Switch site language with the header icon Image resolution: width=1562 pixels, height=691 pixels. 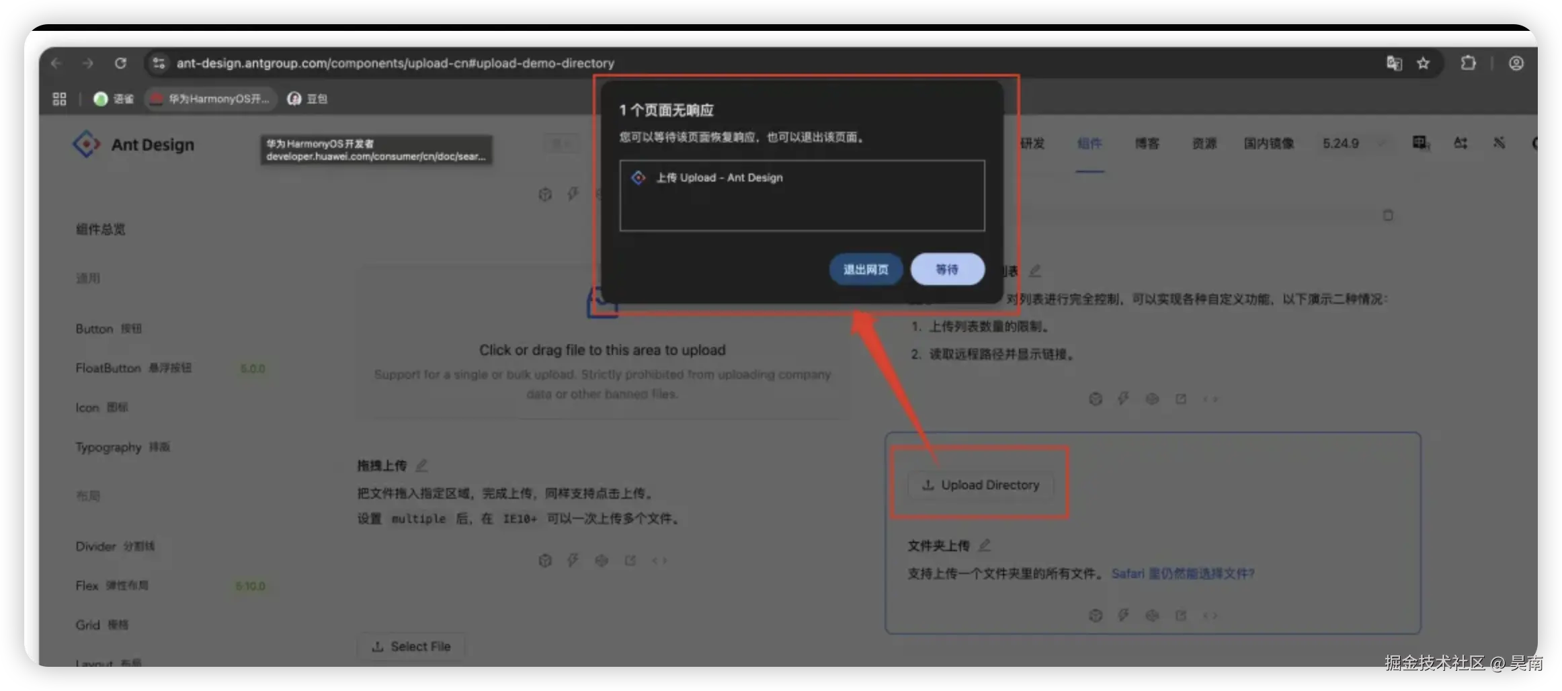[x=1420, y=143]
